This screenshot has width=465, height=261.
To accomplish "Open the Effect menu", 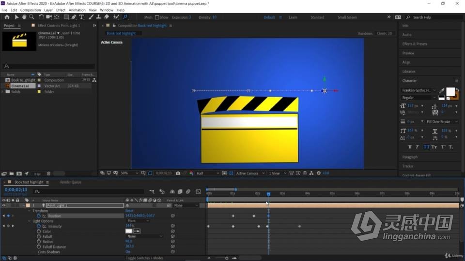I will tap(61, 10).
